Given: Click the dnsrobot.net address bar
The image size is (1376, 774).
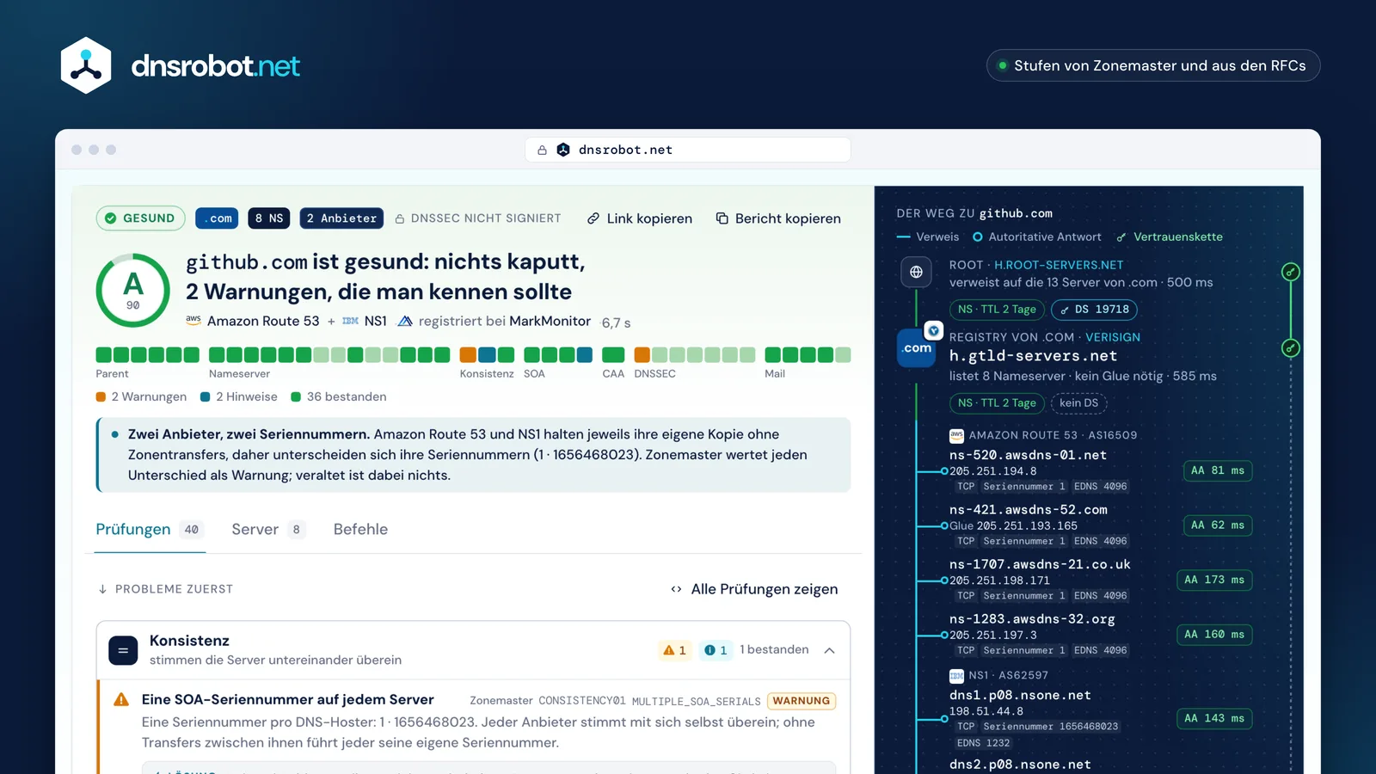Looking at the screenshot, I should tap(688, 150).
